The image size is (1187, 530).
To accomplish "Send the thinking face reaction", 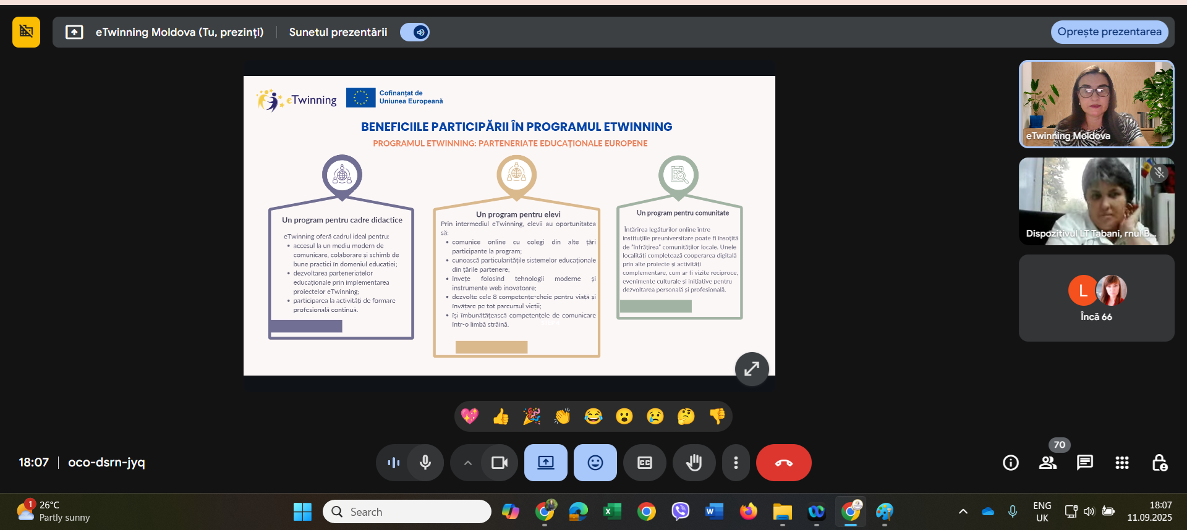I will point(686,416).
